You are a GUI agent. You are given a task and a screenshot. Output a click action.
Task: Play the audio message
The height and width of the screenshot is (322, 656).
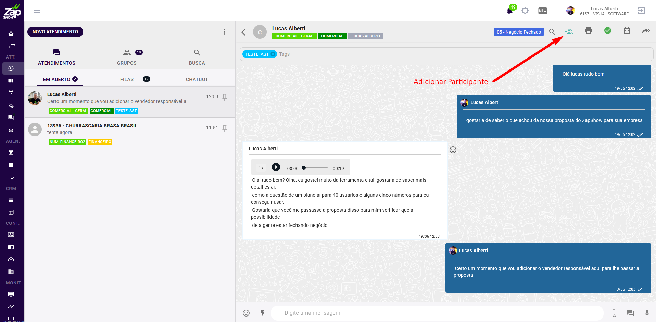[x=276, y=167]
